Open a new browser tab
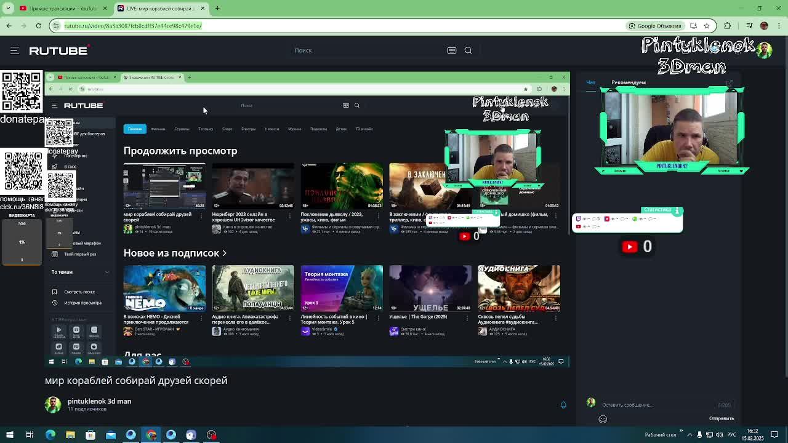The image size is (788, 443). pyautogui.click(x=217, y=8)
